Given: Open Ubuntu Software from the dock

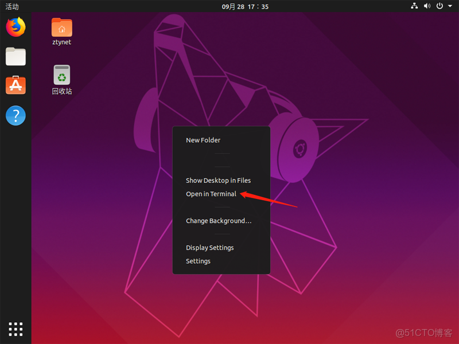Looking at the screenshot, I should 16,85.
